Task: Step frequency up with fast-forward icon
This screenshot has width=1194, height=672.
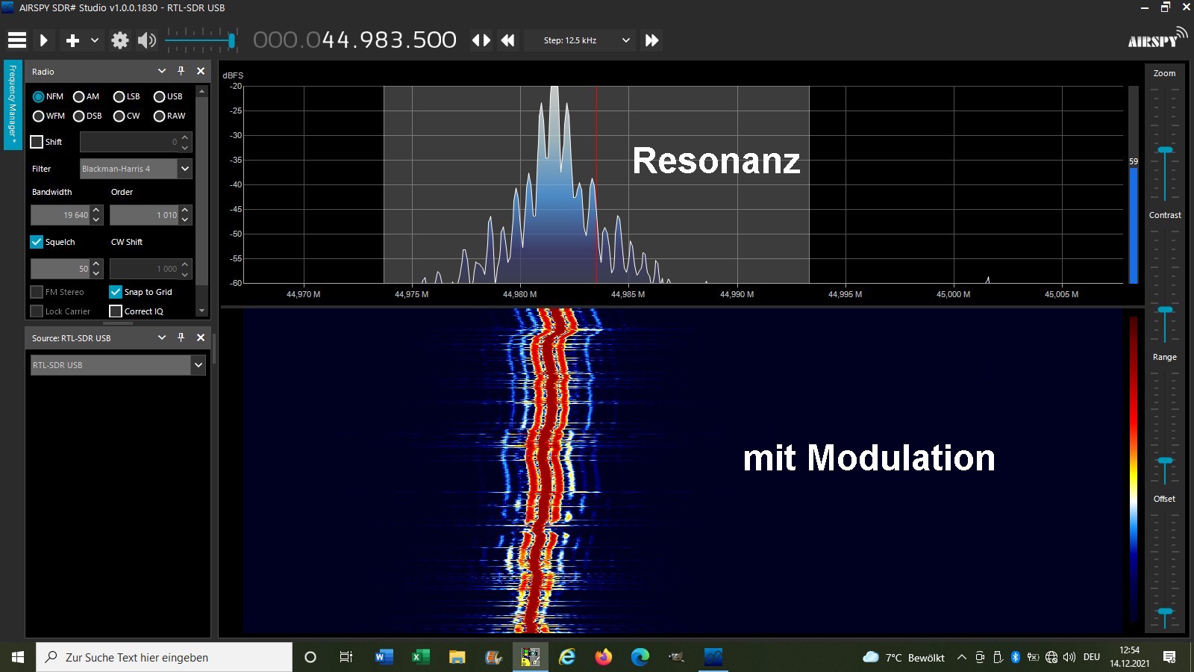Action: click(x=651, y=40)
